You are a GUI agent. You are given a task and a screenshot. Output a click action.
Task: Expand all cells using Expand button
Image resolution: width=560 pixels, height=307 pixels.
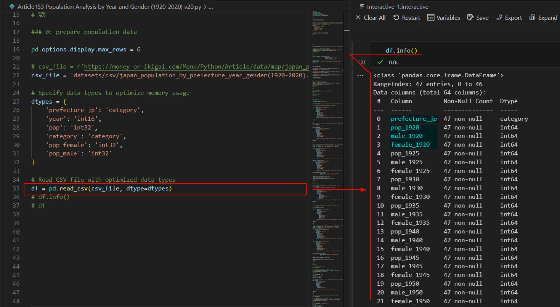pos(543,18)
